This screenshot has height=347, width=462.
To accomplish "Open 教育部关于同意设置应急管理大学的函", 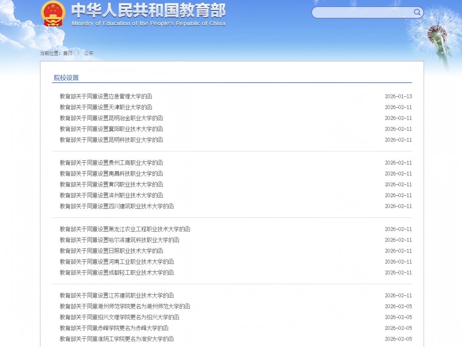I will [x=106, y=96].
